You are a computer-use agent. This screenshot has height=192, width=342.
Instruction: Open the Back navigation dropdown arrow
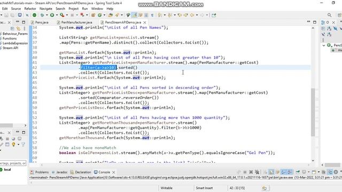(197, 15)
